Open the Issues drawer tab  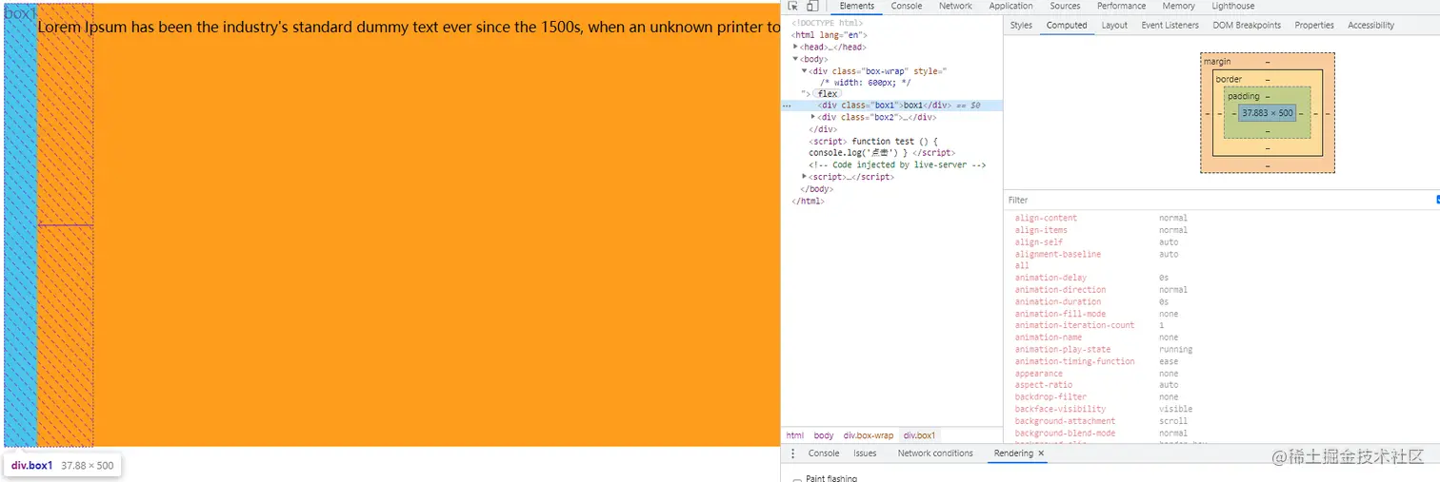click(865, 453)
